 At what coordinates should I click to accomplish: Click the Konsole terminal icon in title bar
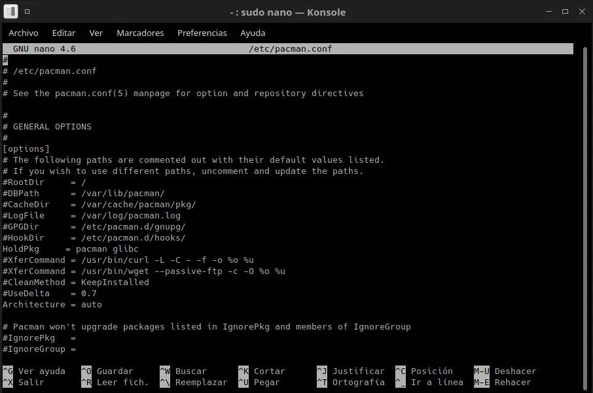[x=10, y=12]
